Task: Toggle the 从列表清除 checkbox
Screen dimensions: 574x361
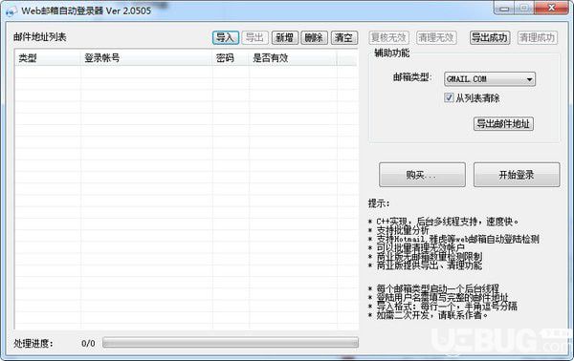Action: click(x=449, y=97)
